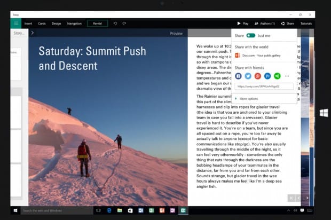Image resolution: width=331 pixels, height=220 pixels.
Task: Open the Design tab
Action: 57,23
